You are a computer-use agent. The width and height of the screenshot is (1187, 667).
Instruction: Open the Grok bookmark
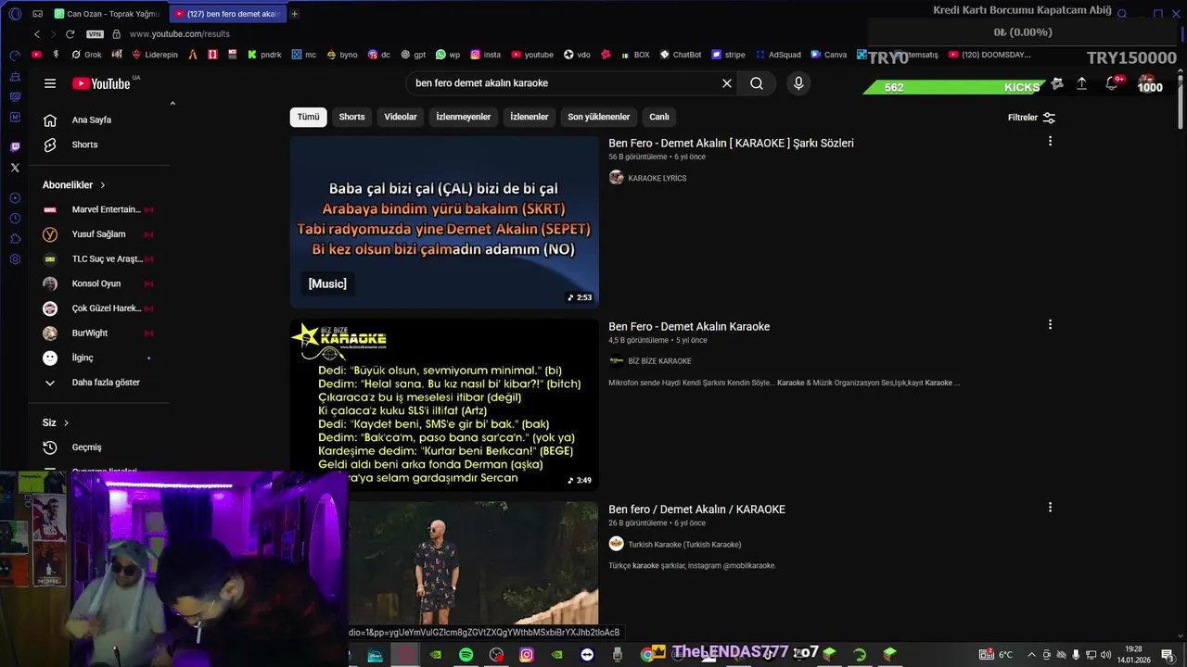click(x=86, y=55)
